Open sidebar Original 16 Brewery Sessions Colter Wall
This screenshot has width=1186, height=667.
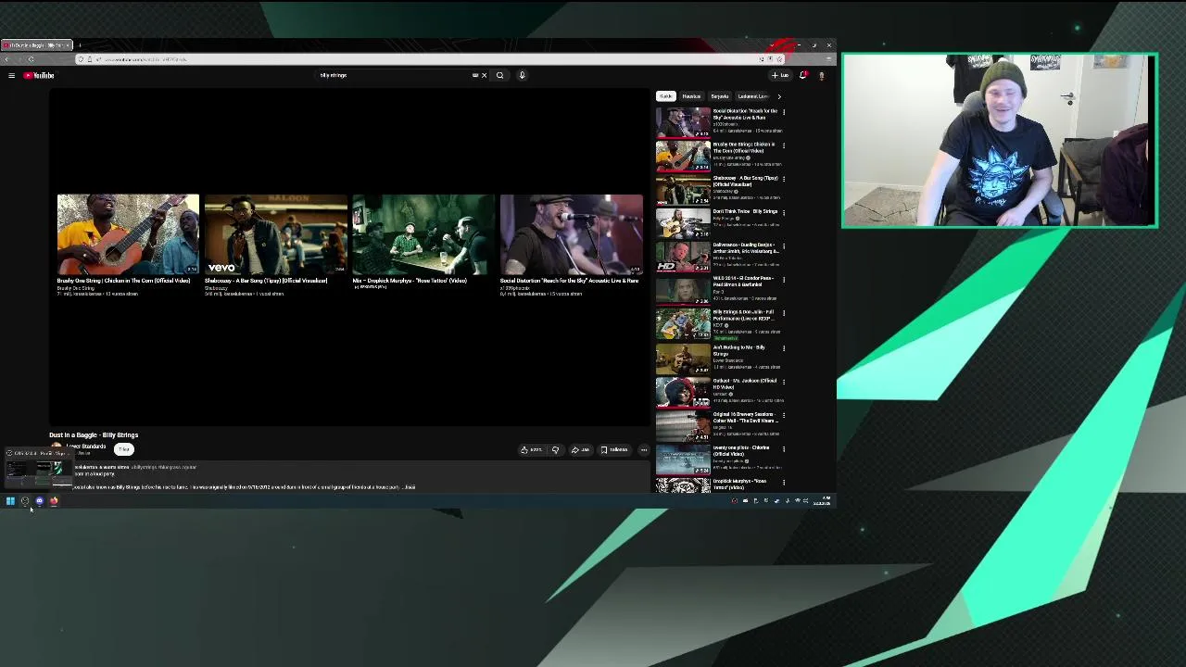pyautogui.click(x=683, y=426)
